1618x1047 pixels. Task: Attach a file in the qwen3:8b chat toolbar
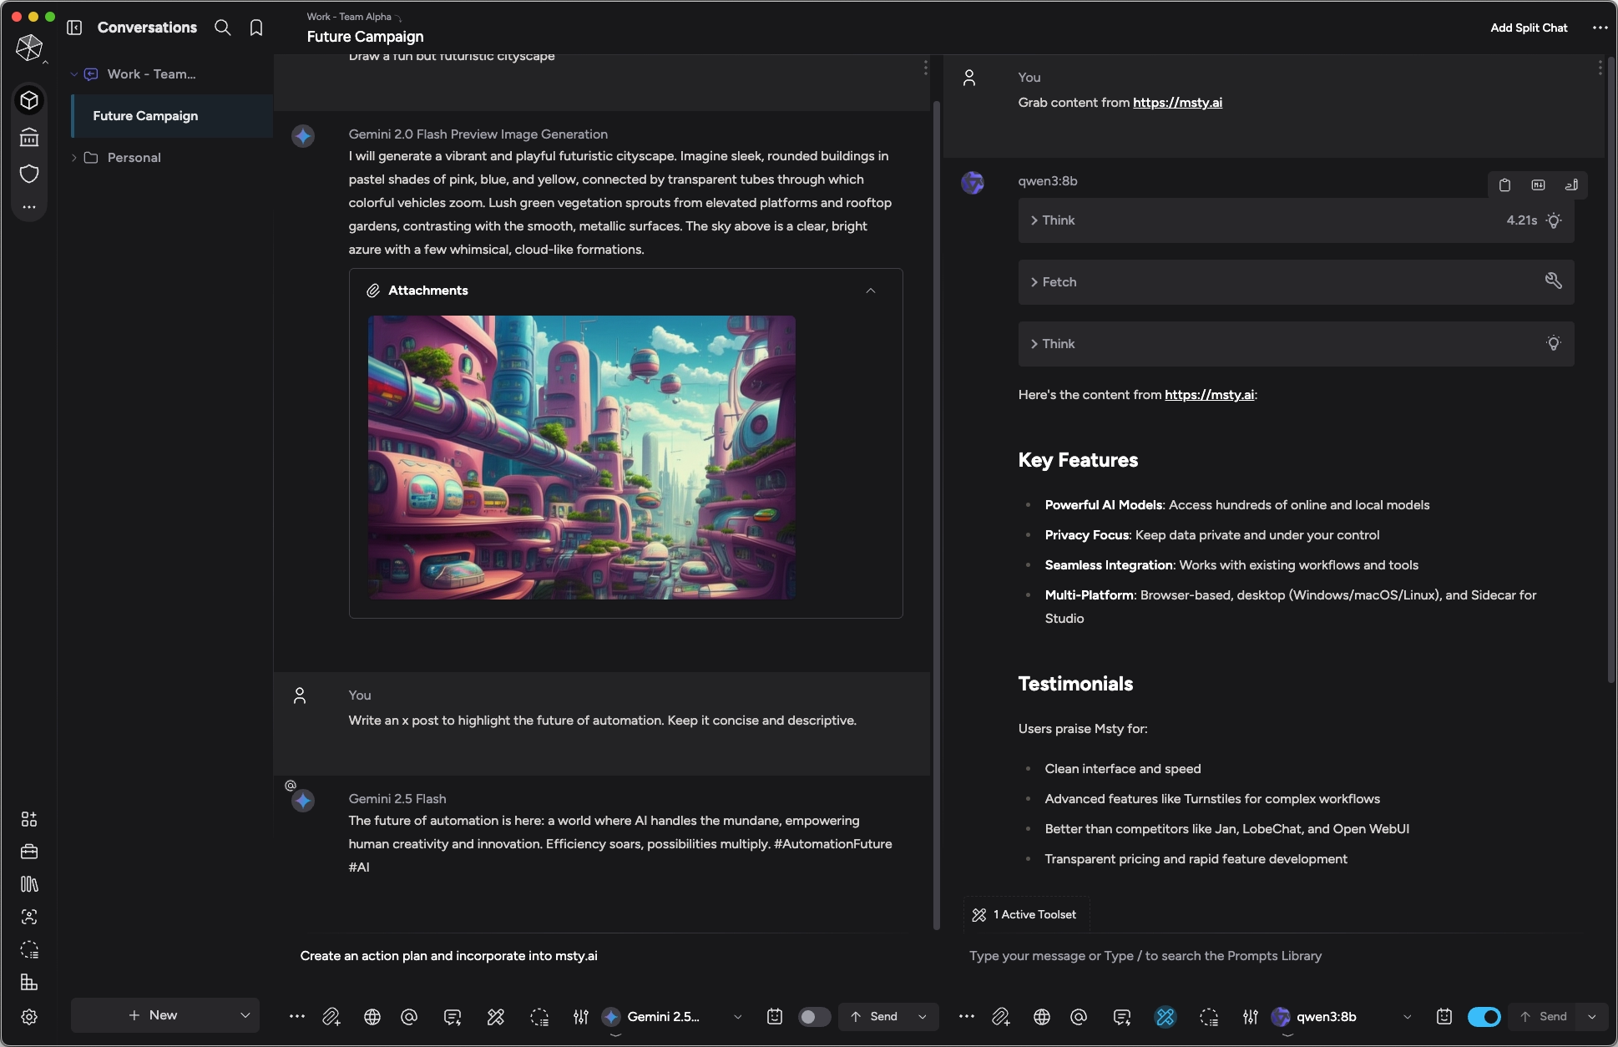point(1001,1016)
